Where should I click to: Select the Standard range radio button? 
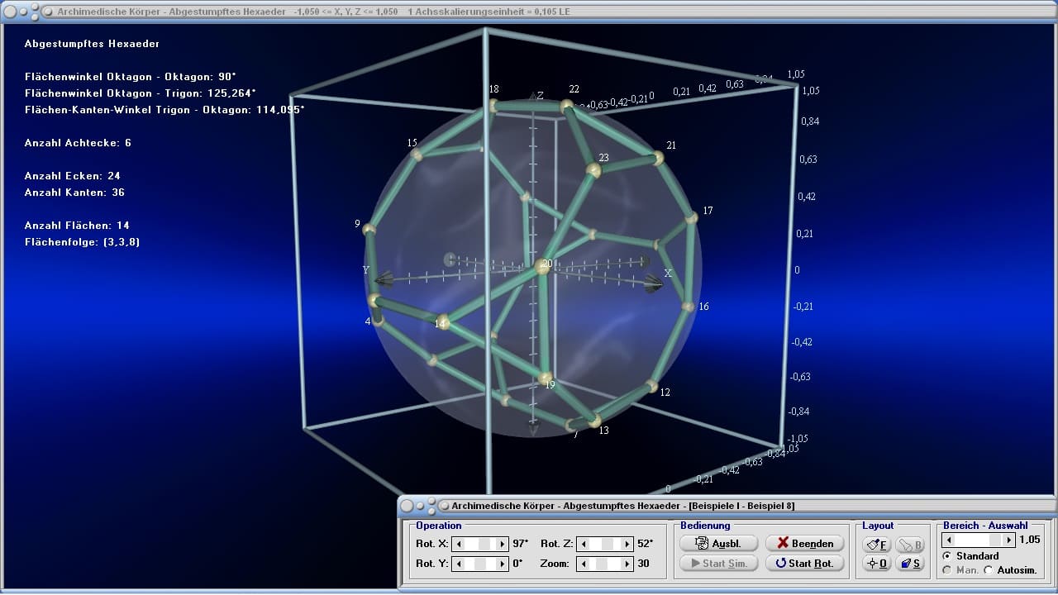click(946, 556)
